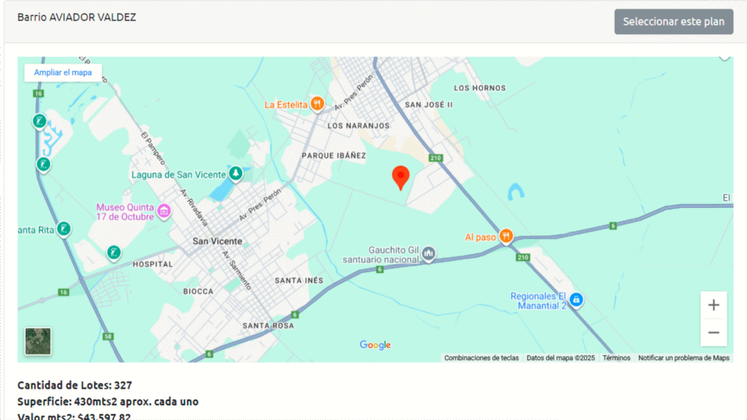Click the teal marker above HOSPITAL label
This screenshot has height=420, width=747.
114,252
